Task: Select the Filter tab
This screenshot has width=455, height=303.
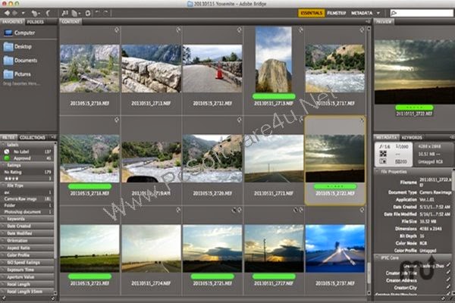Action: (x=8, y=137)
